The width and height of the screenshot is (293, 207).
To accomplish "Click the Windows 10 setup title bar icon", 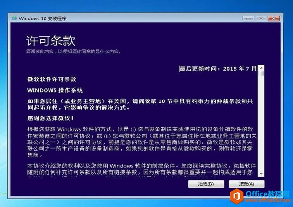I will click(x=14, y=18).
